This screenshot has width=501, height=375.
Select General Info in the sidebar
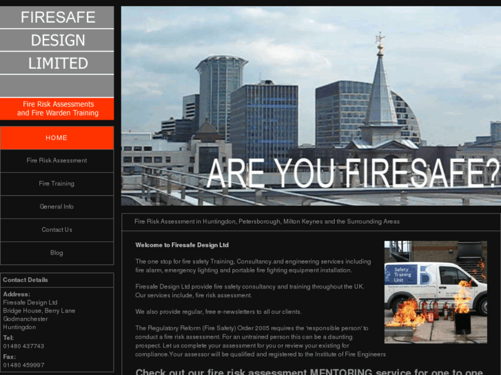tap(57, 206)
